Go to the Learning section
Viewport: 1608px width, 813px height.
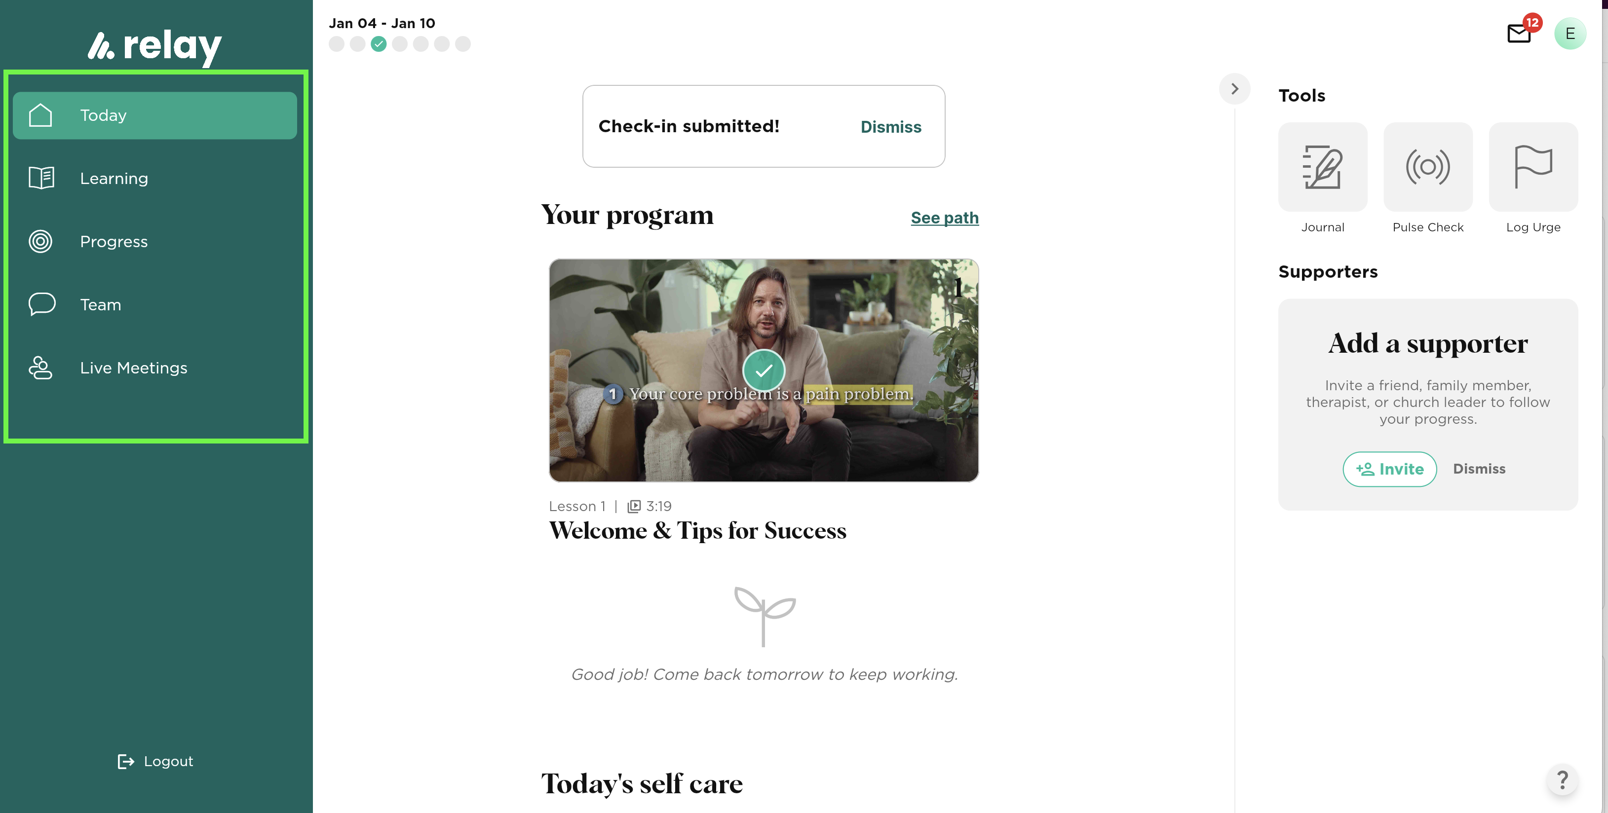(114, 179)
